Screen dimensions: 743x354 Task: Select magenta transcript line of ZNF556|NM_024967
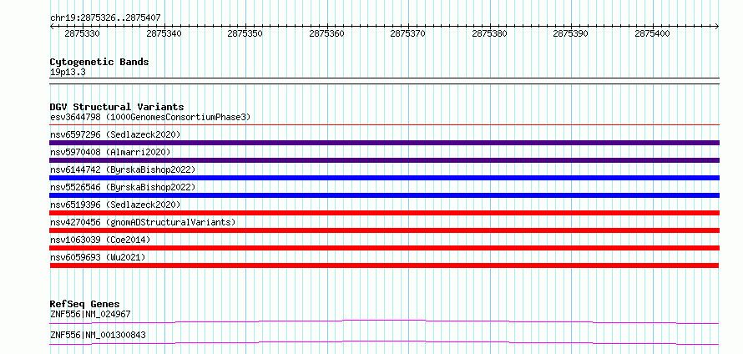click(384, 321)
